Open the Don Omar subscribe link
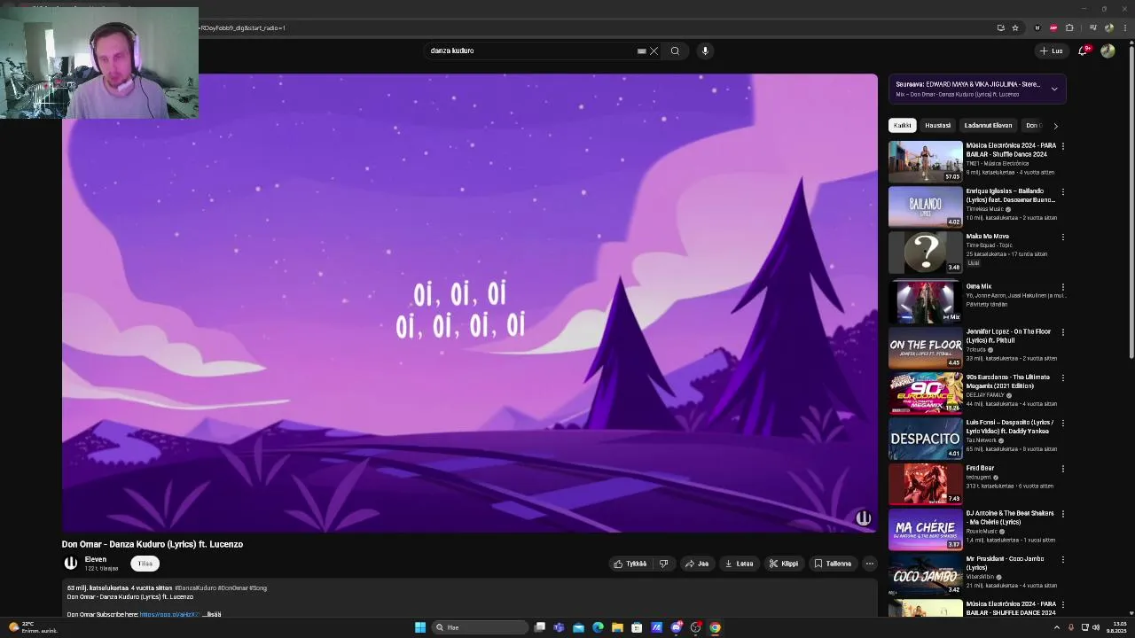1135x638 pixels. point(168,614)
